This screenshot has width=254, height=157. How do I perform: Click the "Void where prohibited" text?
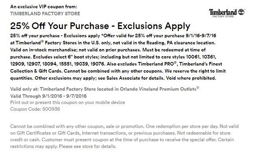click(194, 78)
